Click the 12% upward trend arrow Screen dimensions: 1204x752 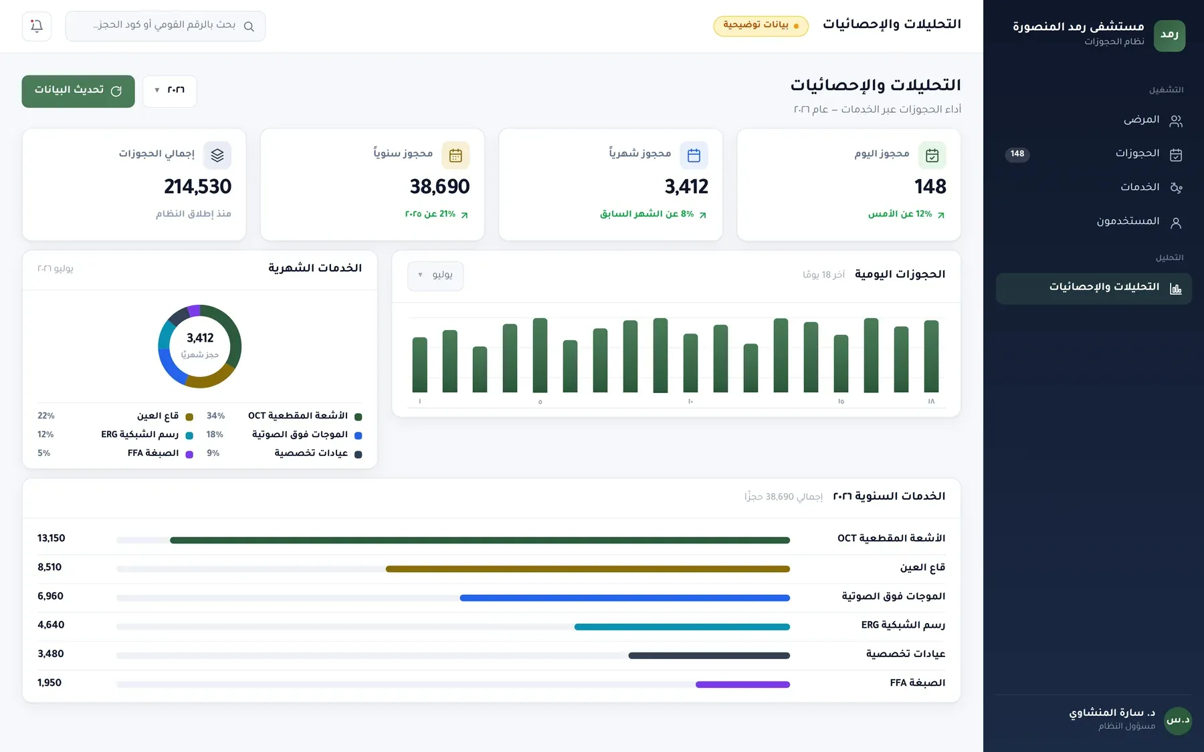pos(941,215)
